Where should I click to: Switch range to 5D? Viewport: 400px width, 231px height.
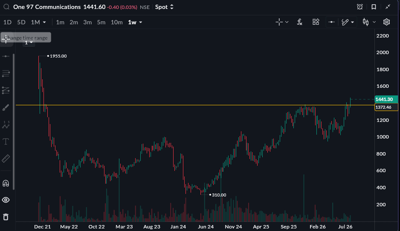21,22
